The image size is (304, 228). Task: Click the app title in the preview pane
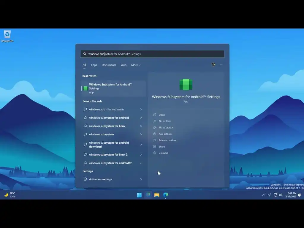point(186,97)
